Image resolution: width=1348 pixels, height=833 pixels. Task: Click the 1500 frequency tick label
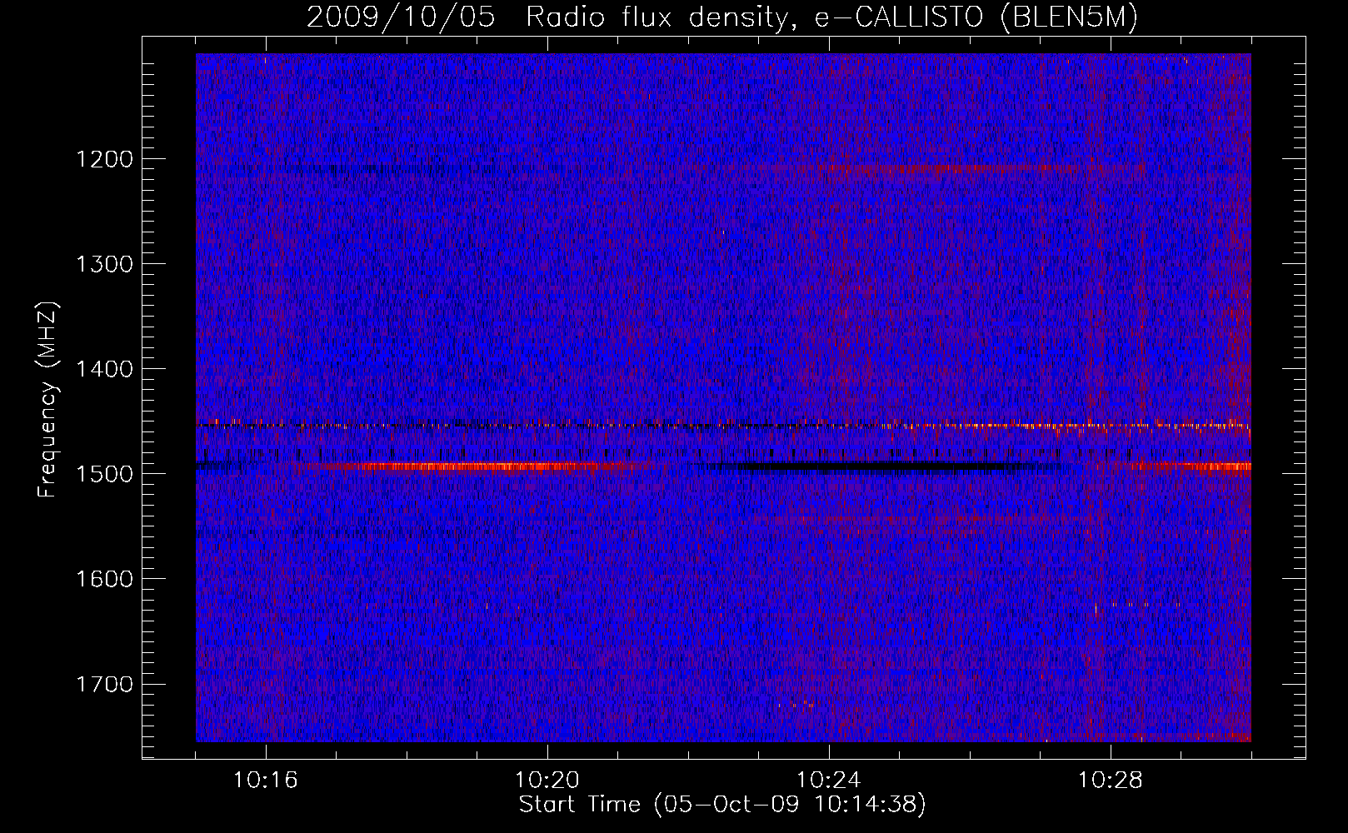click(104, 474)
